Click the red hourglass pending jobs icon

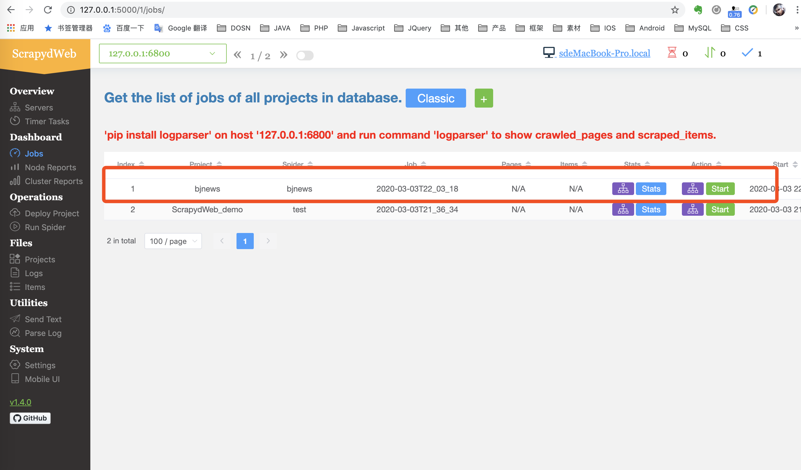click(x=672, y=53)
